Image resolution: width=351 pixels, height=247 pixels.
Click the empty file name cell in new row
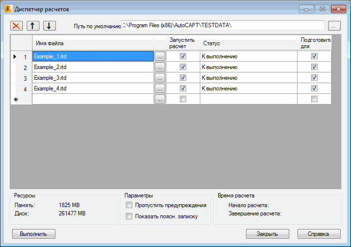coord(93,99)
